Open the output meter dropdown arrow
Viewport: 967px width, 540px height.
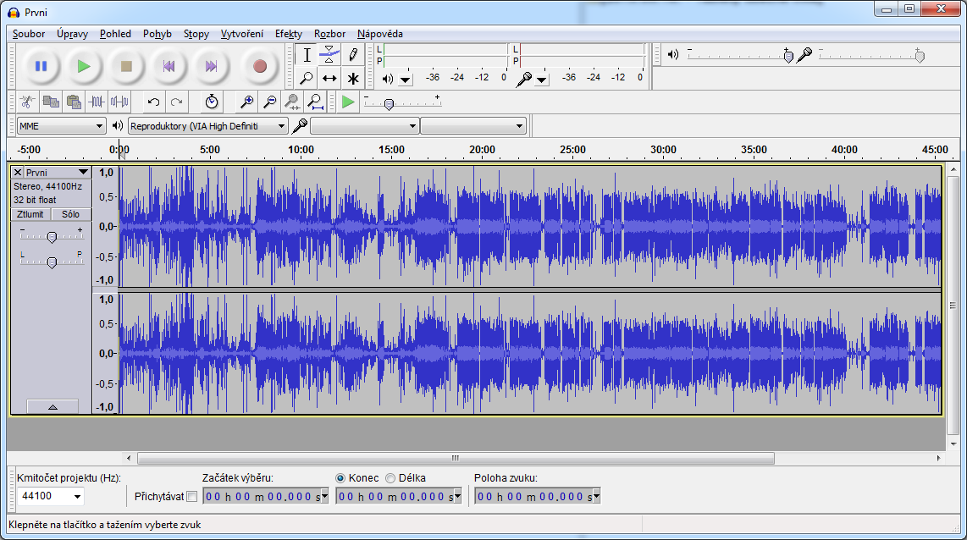tap(406, 80)
